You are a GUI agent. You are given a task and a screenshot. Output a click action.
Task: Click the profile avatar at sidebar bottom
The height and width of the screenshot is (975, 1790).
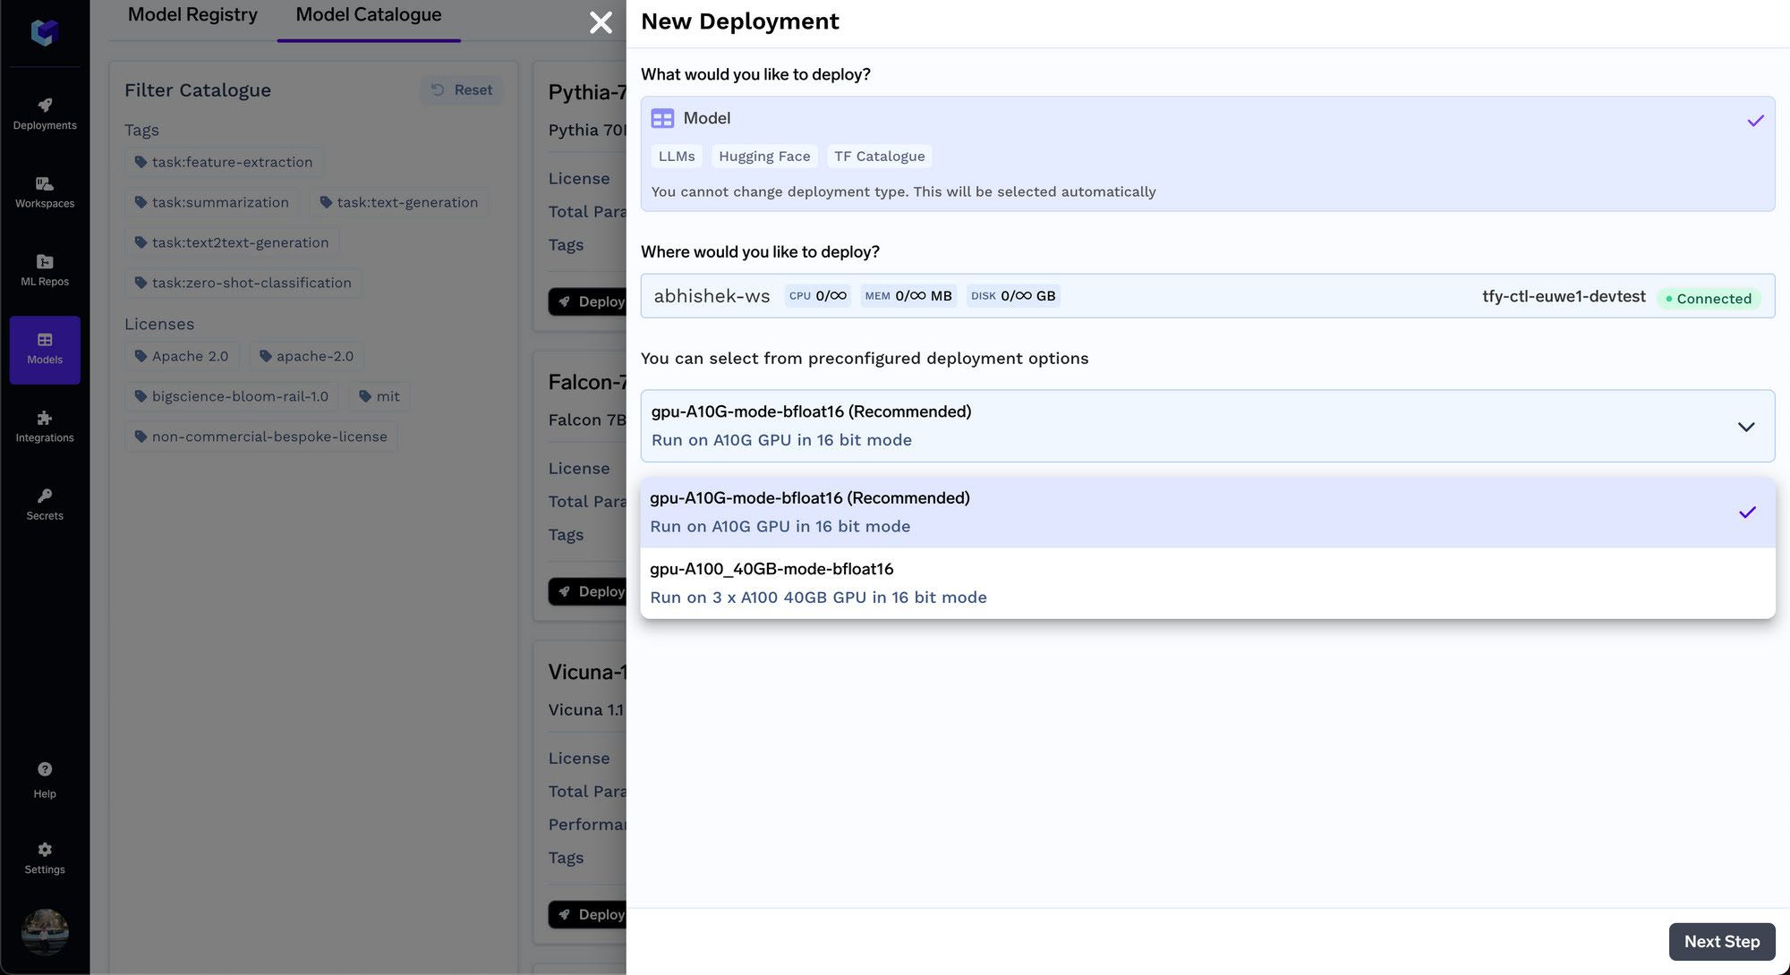tap(44, 932)
